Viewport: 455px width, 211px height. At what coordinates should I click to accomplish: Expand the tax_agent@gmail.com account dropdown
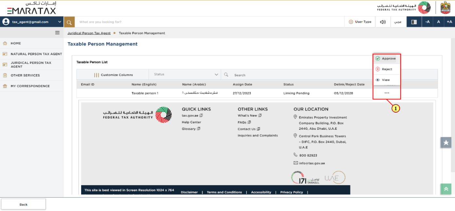point(60,22)
